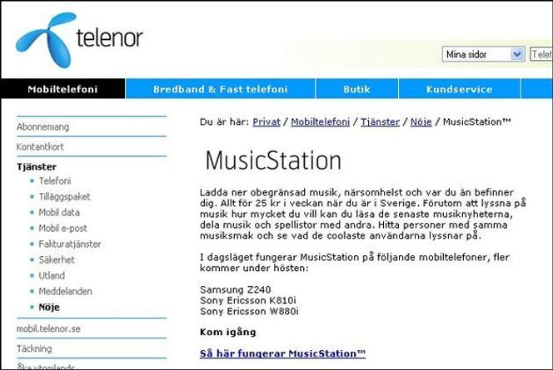Open mobil.telenor.se in the sidebar

coord(48,328)
